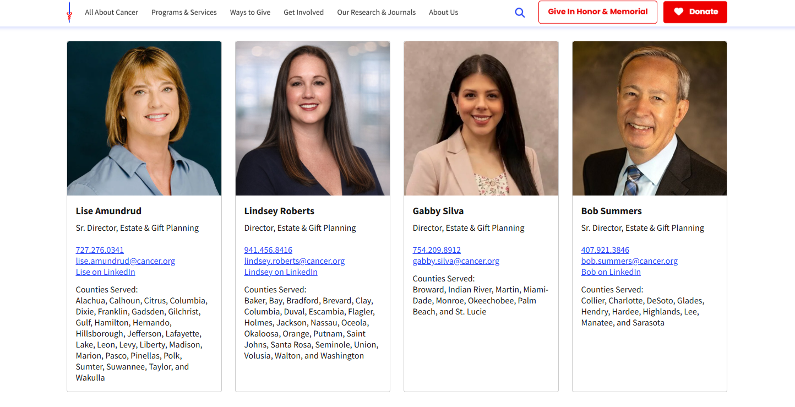
Task: Call Bob at 407.921.3846
Action: [605, 250]
